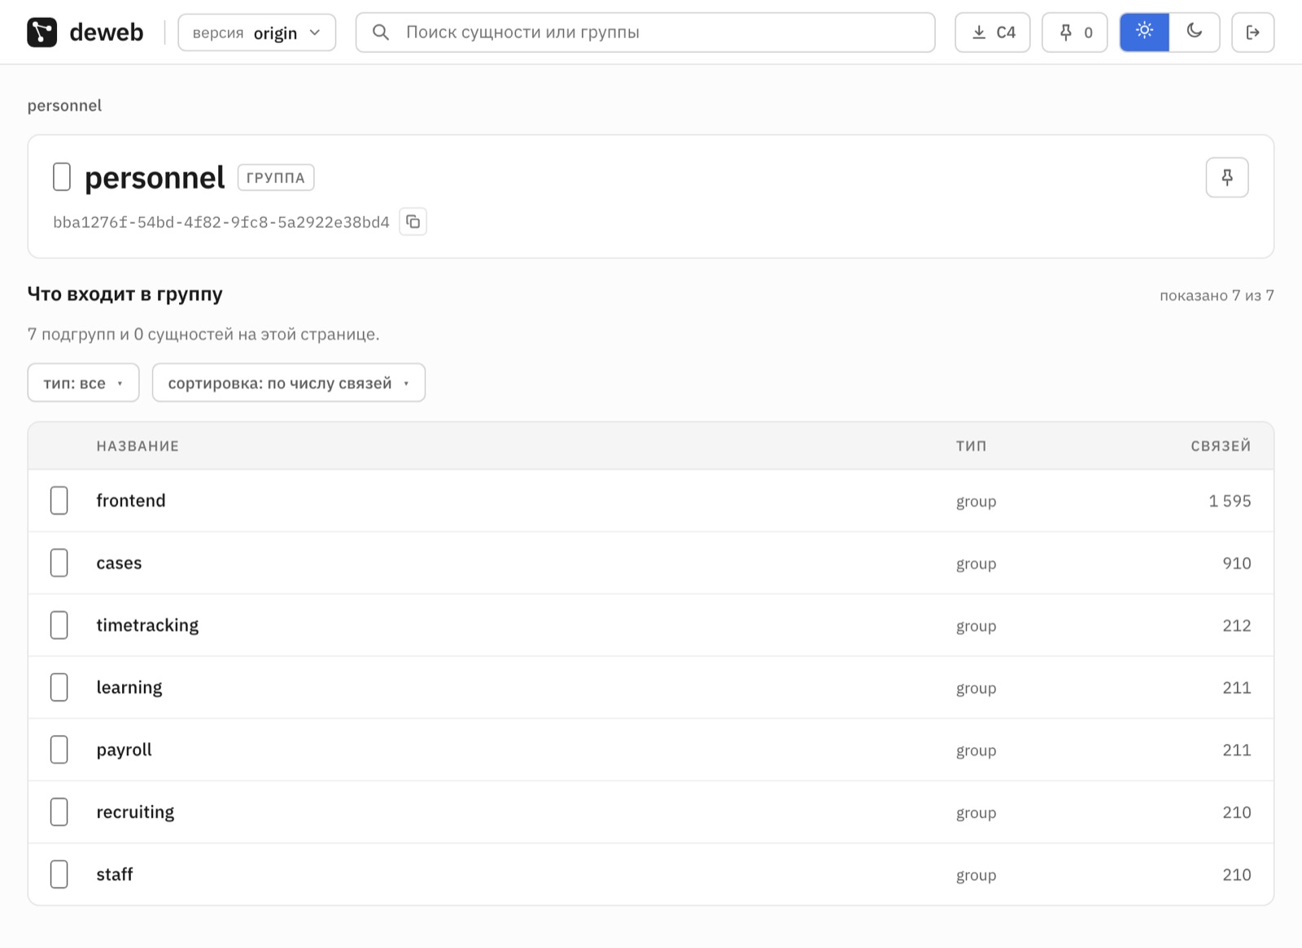1302x948 pixels.
Task: Pin the personnel group
Action: click(x=1227, y=177)
